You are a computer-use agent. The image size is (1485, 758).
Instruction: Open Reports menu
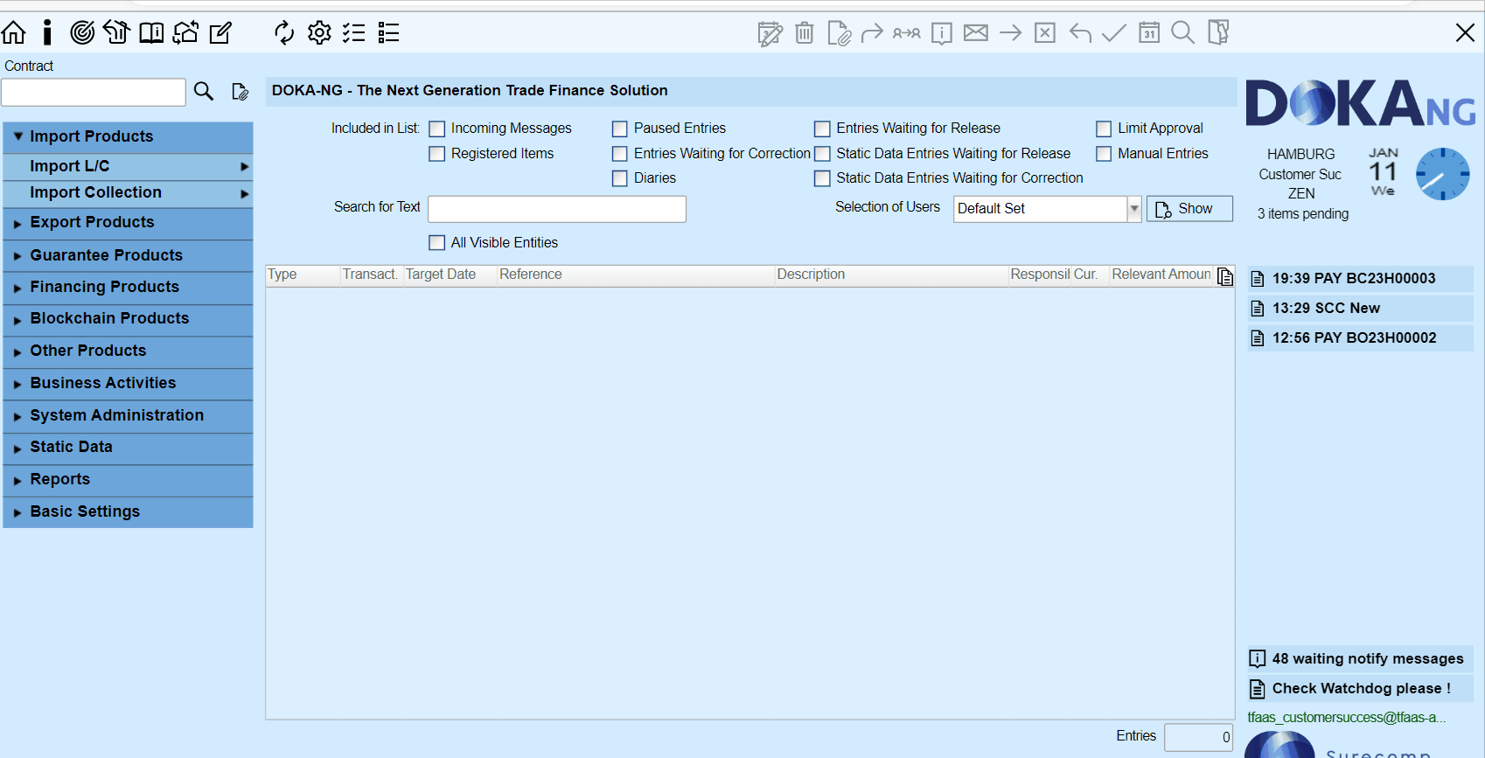129,480
